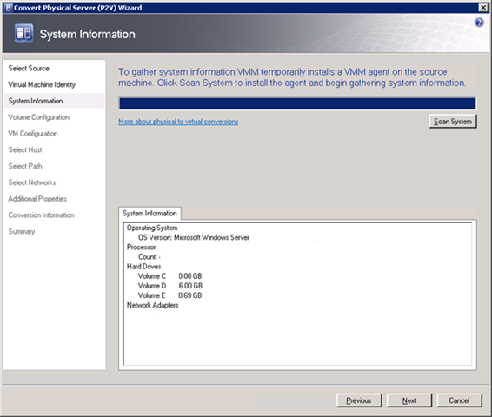Close the P2V Wizard window

click(x=483, y=8)
